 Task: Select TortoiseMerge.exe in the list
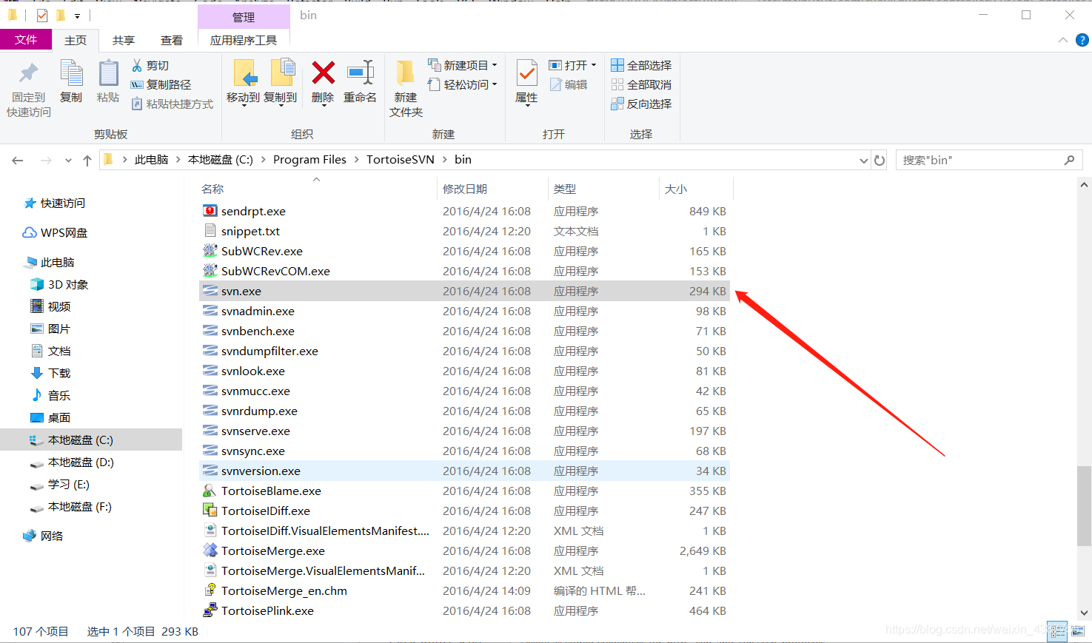pyautogui.click(x=464, y=551)
